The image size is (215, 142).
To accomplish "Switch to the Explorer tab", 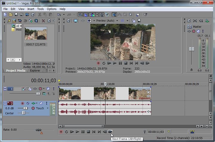I will [x=35, y=71].
